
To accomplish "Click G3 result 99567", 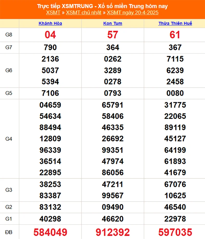I will coord(112,196).
